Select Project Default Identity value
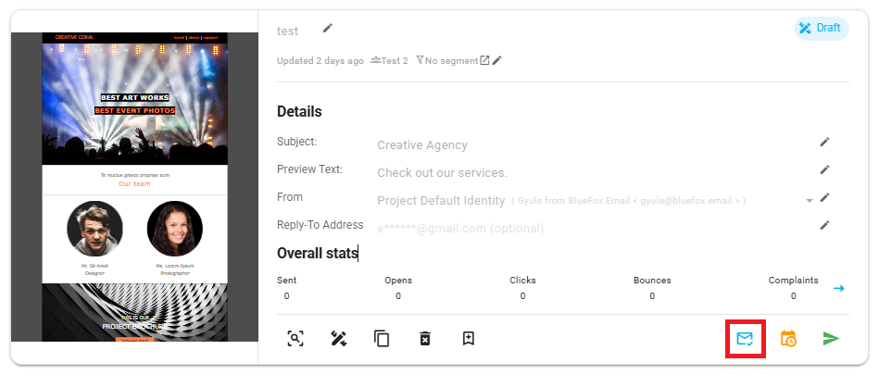The image size is (879, 375). 441,201
